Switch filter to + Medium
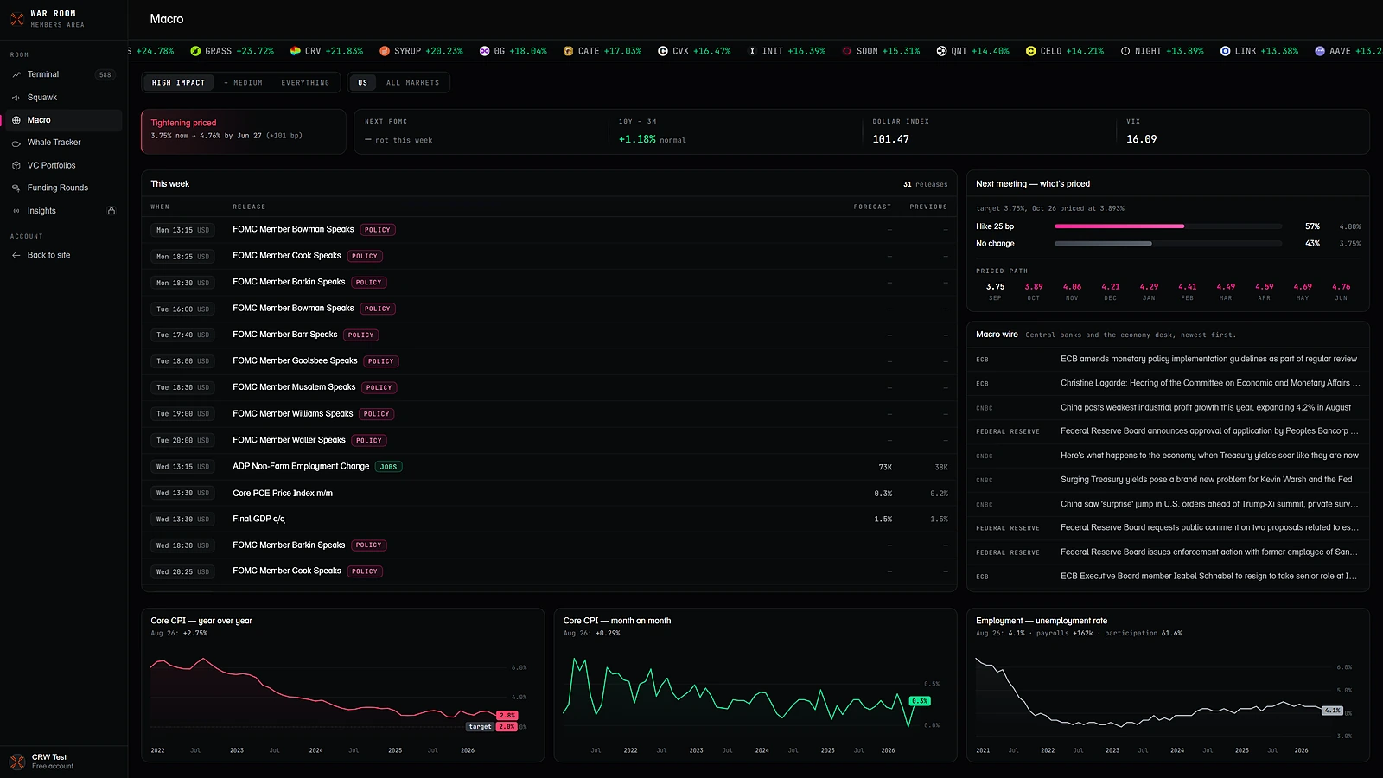The height and width of the screenshot is (778, 1383). point(243,83)
